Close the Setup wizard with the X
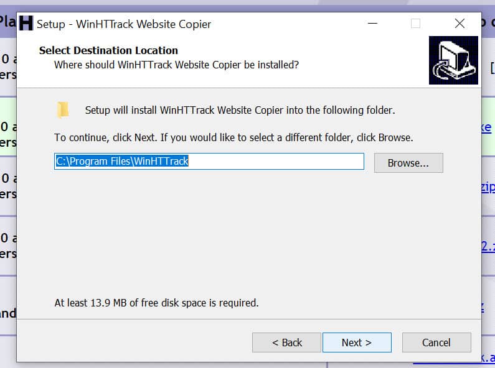 click(x=460, y=24)
